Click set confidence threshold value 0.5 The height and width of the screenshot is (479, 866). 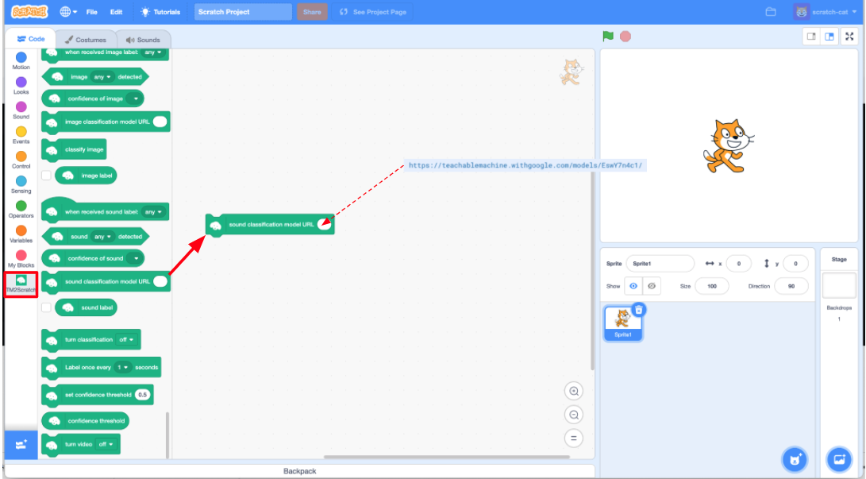click(143, 395)
